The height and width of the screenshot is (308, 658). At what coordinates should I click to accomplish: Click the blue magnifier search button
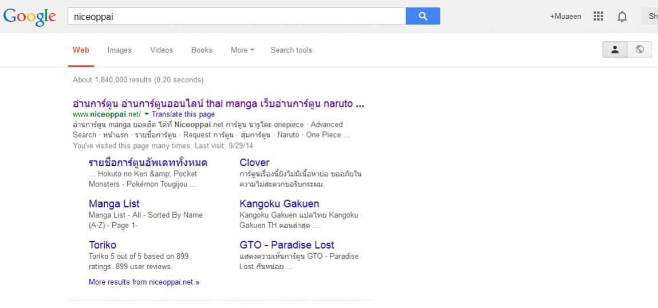423,17
